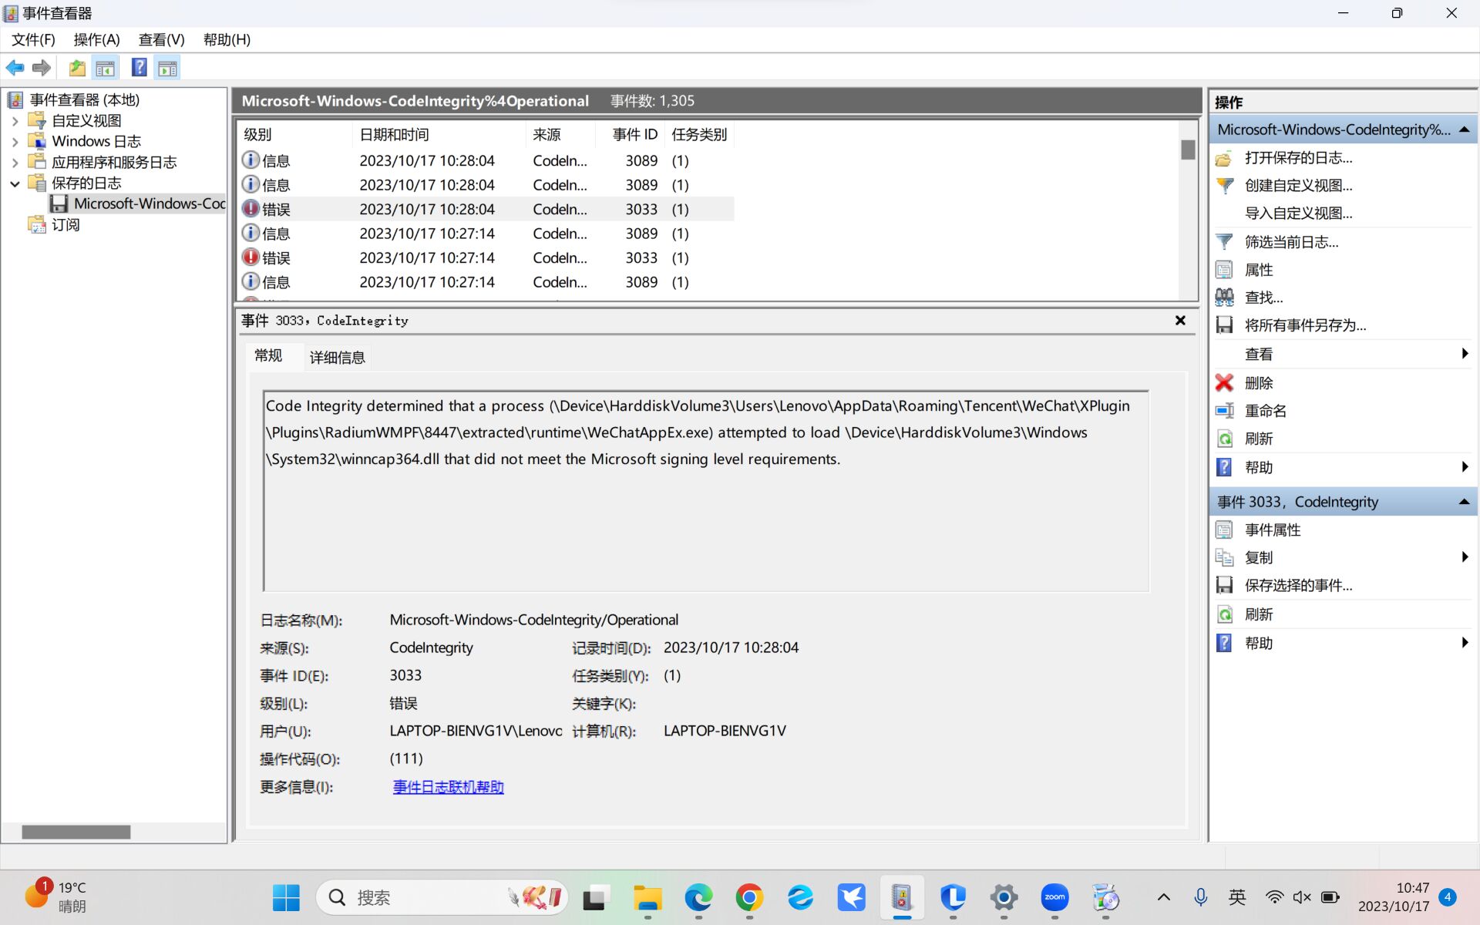
Task: Toggle the console tree toolbar icon
Action: point(106,68)
